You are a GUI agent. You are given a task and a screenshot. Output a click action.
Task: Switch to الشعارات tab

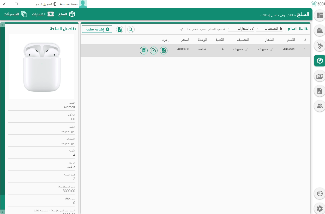[x=43, y=14]
